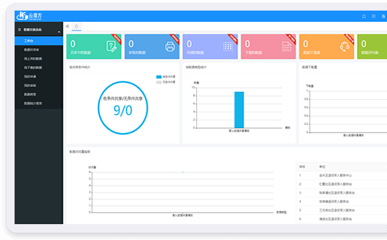Click the headset icon on the orange card

(345, 46)
